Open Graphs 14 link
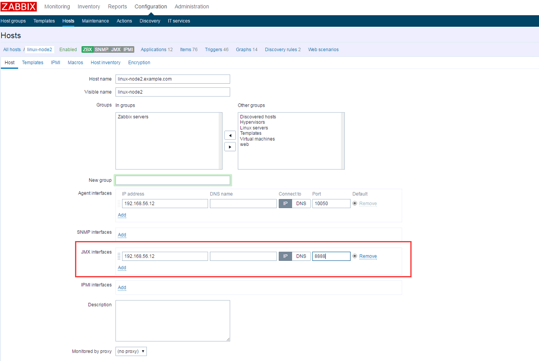The image size is (539, 361). click(x=247, y=49)
